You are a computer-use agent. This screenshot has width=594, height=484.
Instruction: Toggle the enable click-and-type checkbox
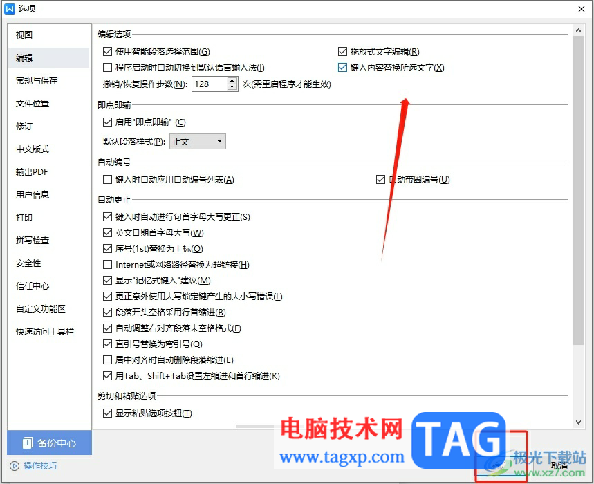108,122
